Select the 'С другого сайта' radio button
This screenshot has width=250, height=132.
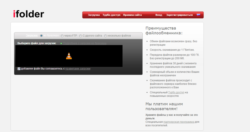point(81,36)
